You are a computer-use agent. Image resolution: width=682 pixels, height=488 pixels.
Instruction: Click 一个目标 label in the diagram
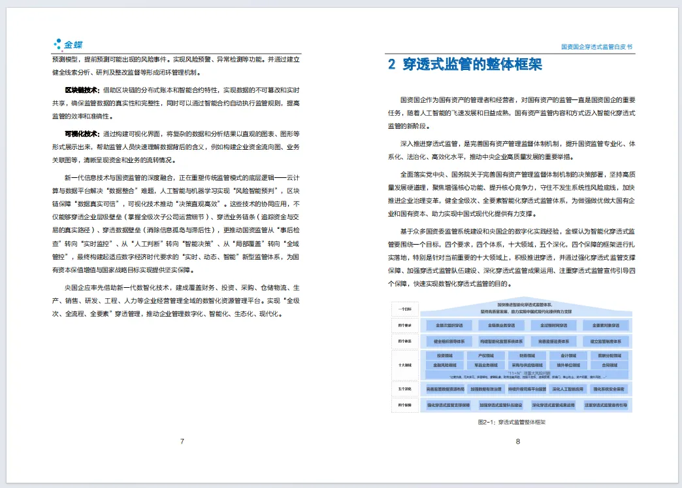click(405, 309)
